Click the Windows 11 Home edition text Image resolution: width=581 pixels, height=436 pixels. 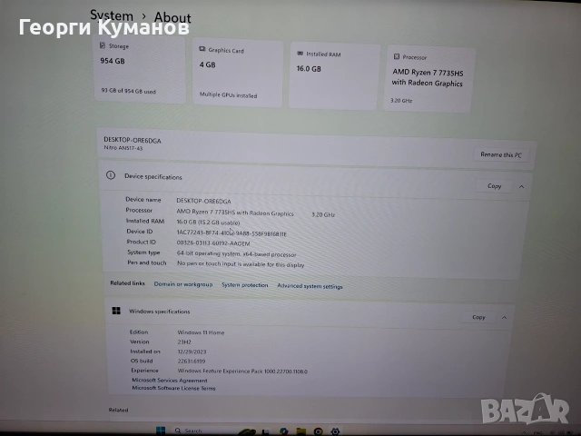pos(201,332)
